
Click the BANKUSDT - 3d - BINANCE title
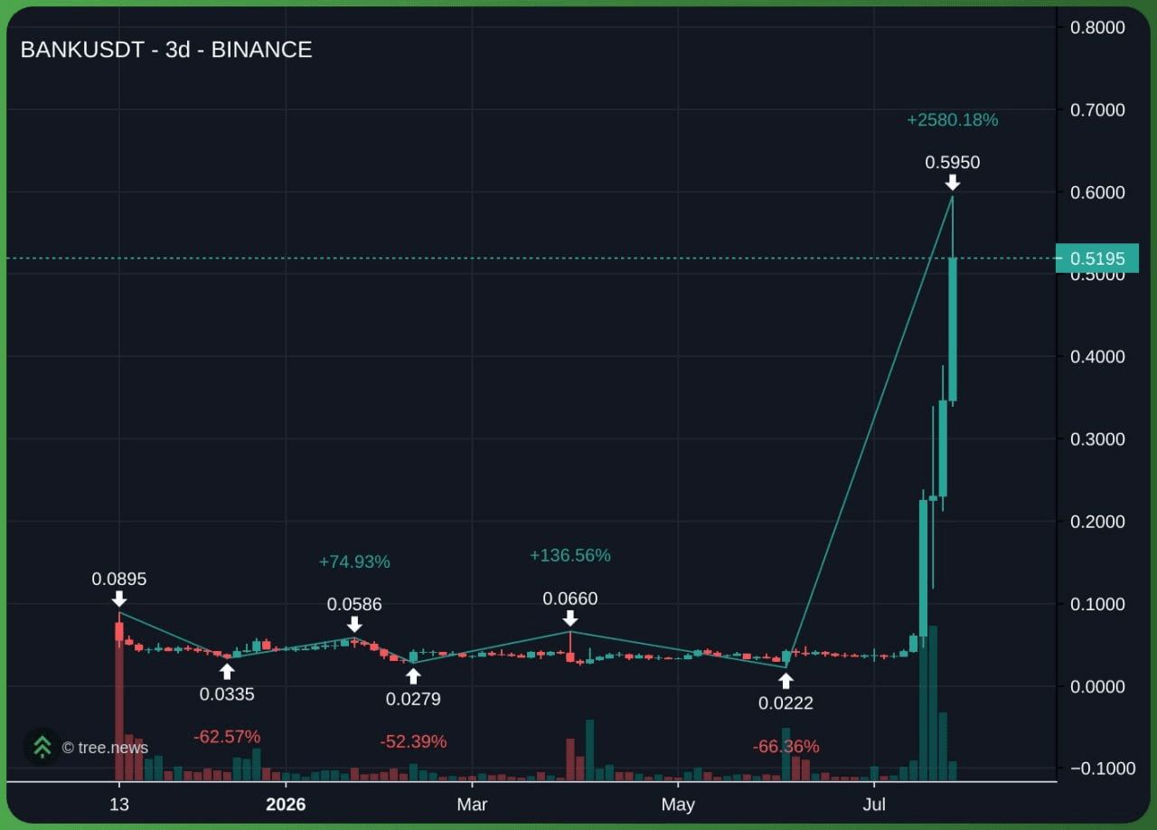click(x=166, y=50)
